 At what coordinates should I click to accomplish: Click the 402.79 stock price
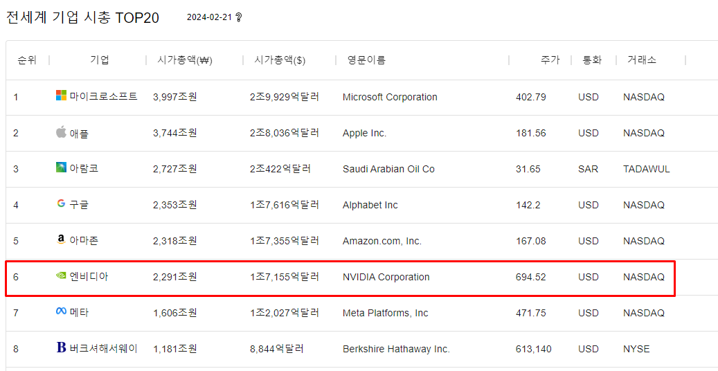point(530,97)
